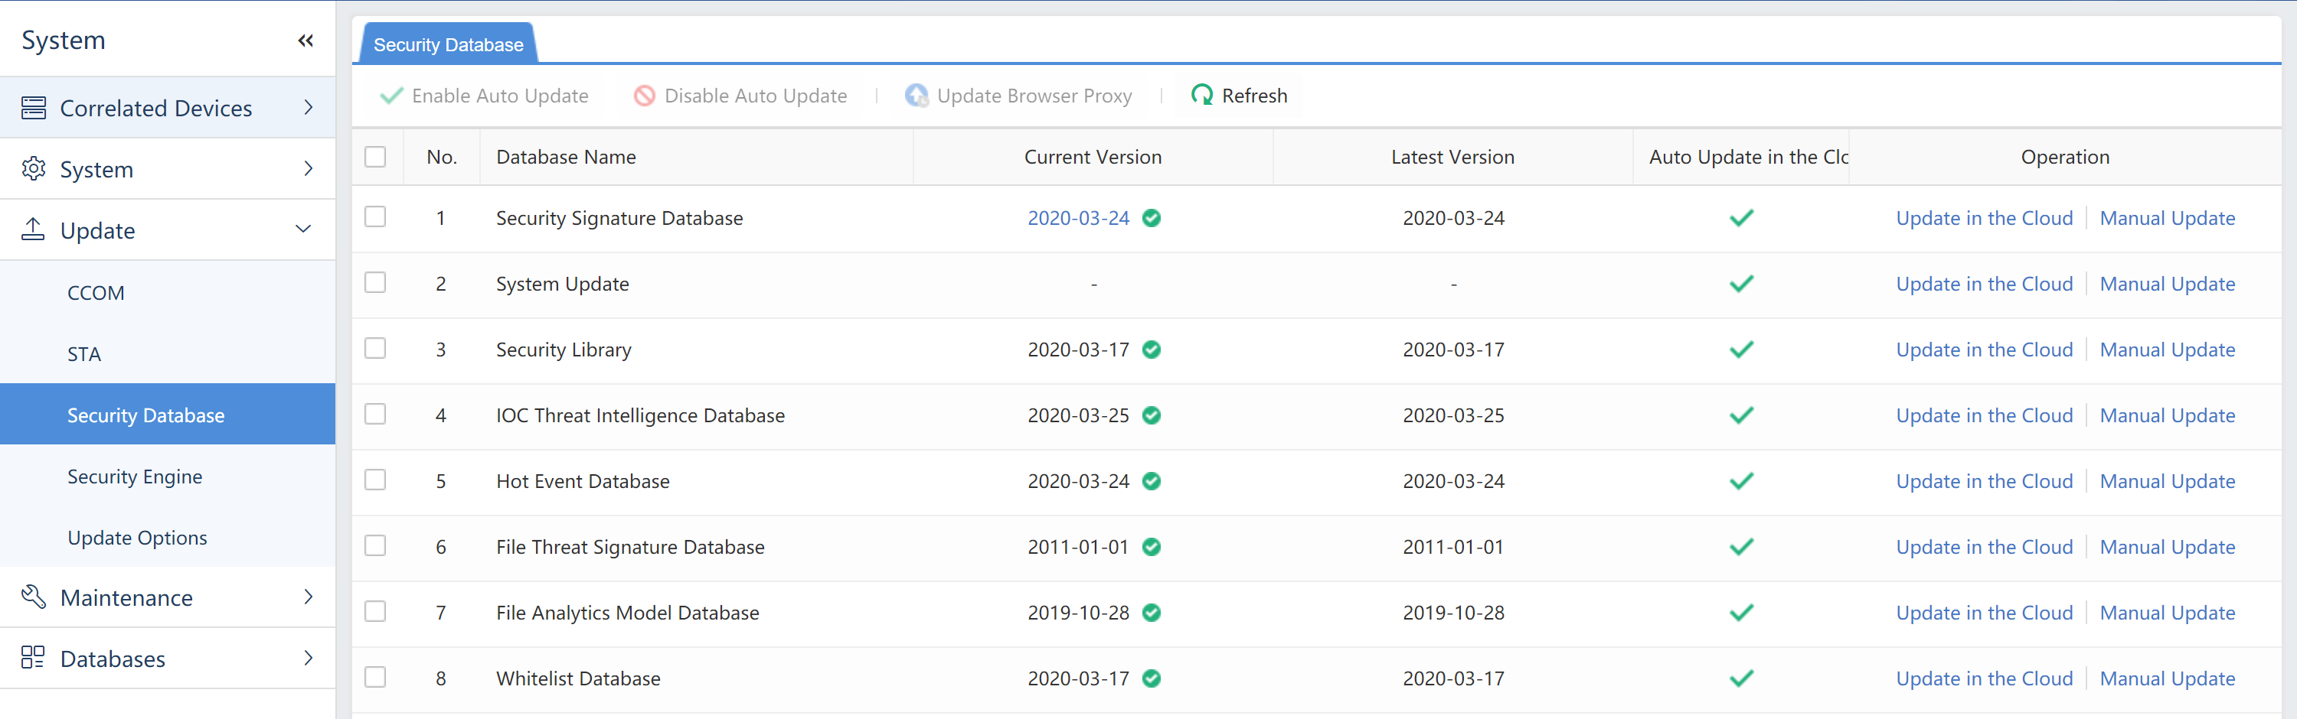The height and width of the screenshot is (719, 2297).
Task: Open Update Options in sidebar
Action: (137, 537)
